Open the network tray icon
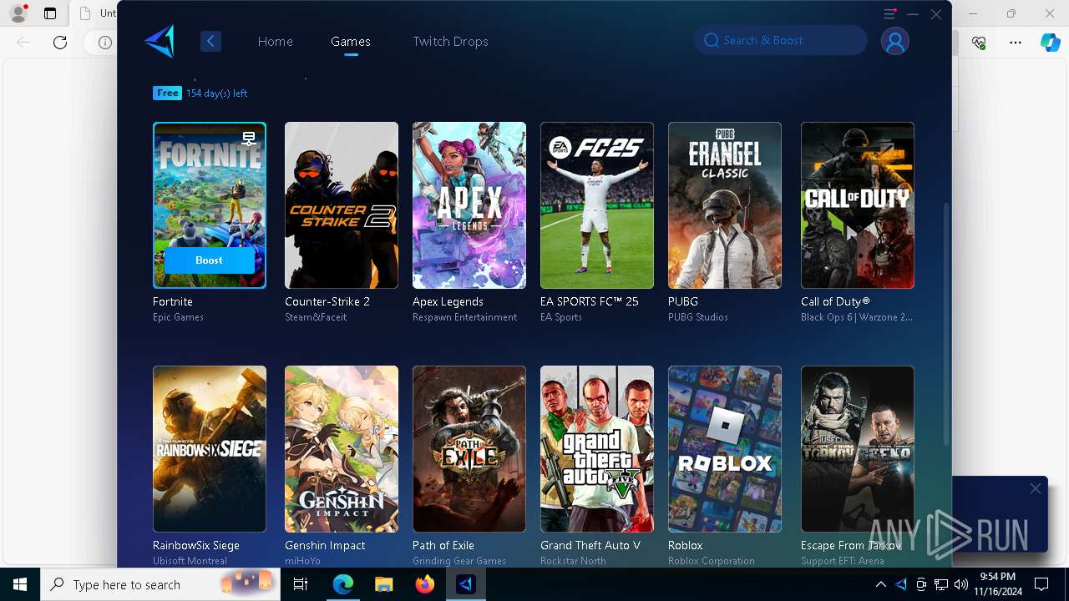Screen dimensions: 1069x601 point(941,584)
